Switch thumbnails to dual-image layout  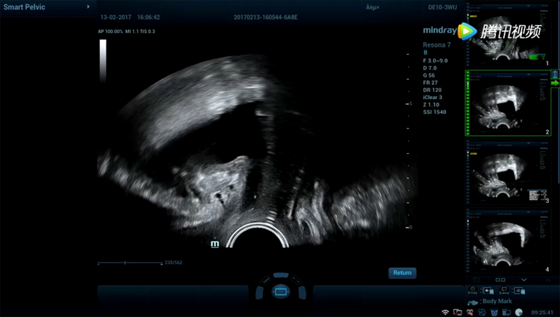tap(500, 280)
